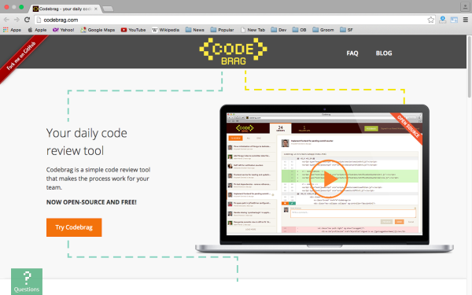Close the Codebrag browser tab
Screen dimensions: 472x295
(96, 9)
